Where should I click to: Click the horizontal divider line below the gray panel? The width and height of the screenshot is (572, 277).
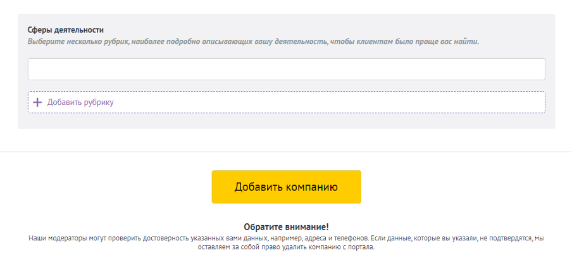[286, 152]
